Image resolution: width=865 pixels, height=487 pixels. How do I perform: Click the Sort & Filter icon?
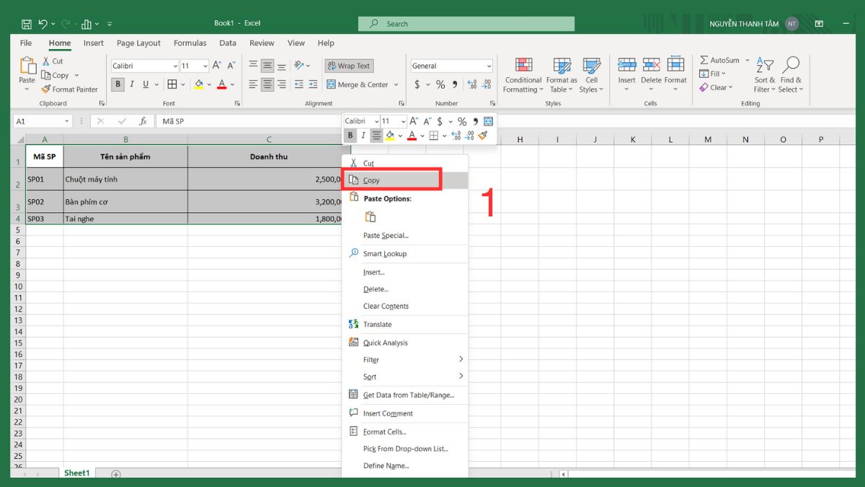tap(764, 66)
